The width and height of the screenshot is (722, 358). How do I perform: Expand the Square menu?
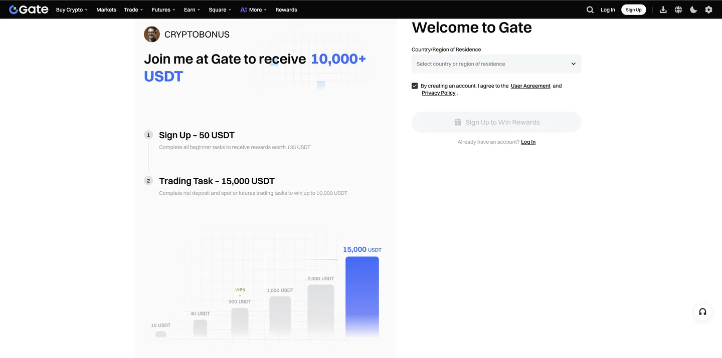[220, 10]
